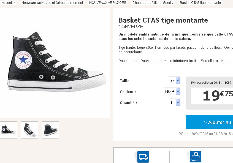Viewport: 233px width, 163px height.
Task: Open the Quantité dropdown
Action: coord(175,103)
